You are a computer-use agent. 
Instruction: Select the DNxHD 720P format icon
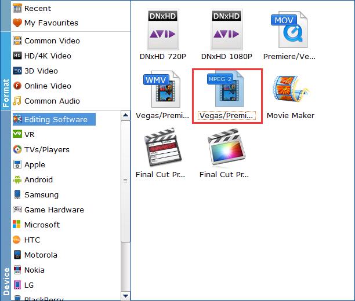162,30
